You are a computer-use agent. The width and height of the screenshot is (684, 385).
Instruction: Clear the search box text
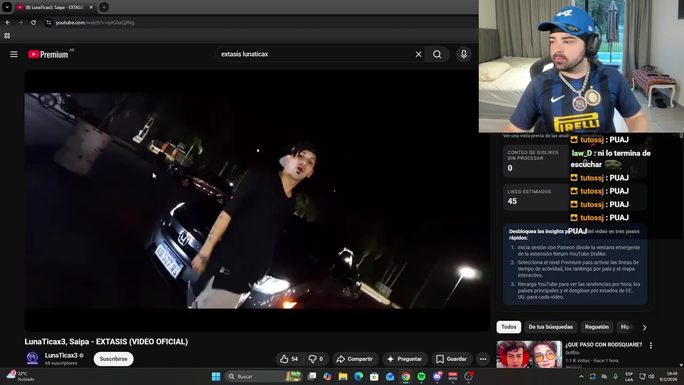418,54
